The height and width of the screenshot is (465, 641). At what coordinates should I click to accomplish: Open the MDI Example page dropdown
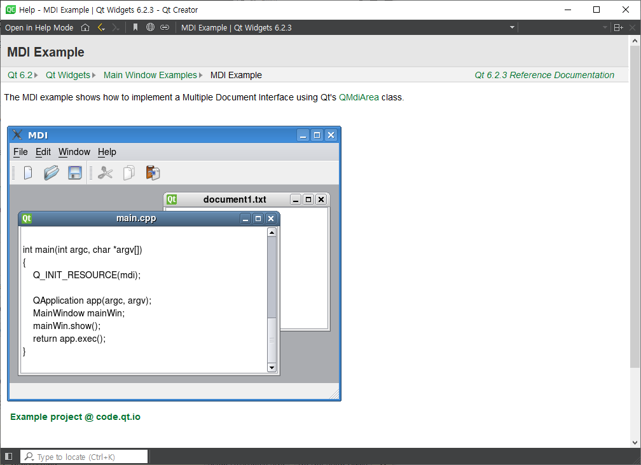click(x=512, y=27)
